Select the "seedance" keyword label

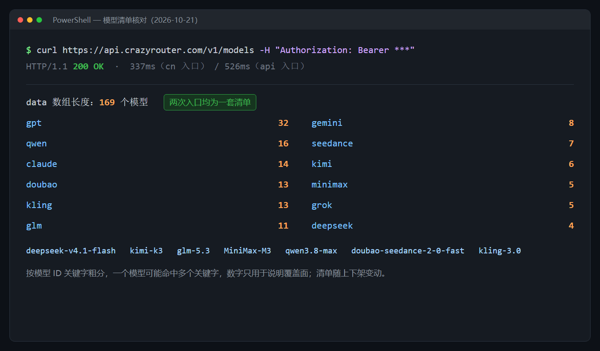pos(332,143)
